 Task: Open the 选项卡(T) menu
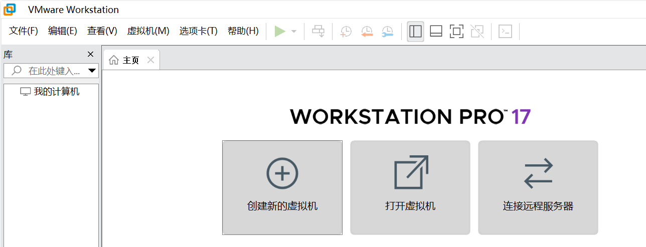[199, 31]
